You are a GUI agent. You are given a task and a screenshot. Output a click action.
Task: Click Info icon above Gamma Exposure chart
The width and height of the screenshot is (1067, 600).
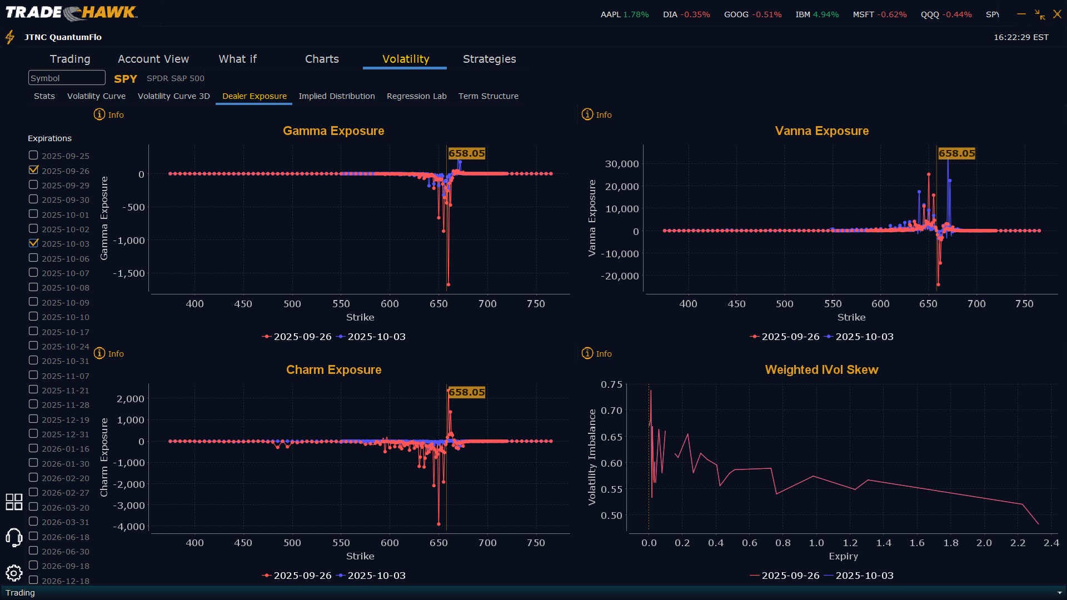point(99,114)
